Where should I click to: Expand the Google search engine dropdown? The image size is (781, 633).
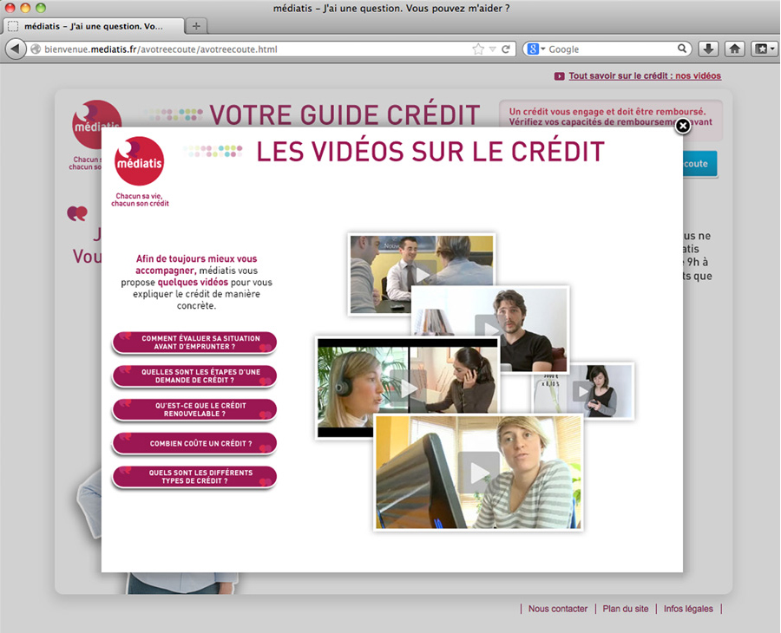pyautogui.click(x=536, y=49)
